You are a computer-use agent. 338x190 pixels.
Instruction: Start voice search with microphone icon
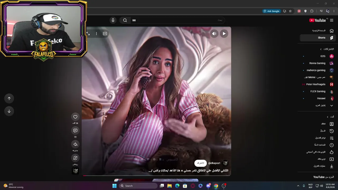tap(113, 20)
